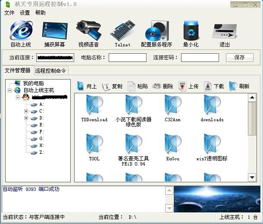Image resolution: width=263 pixels, height=224 pixels.
Task: Click the 向上 go-up toolbar button
Action: point(87,86)
